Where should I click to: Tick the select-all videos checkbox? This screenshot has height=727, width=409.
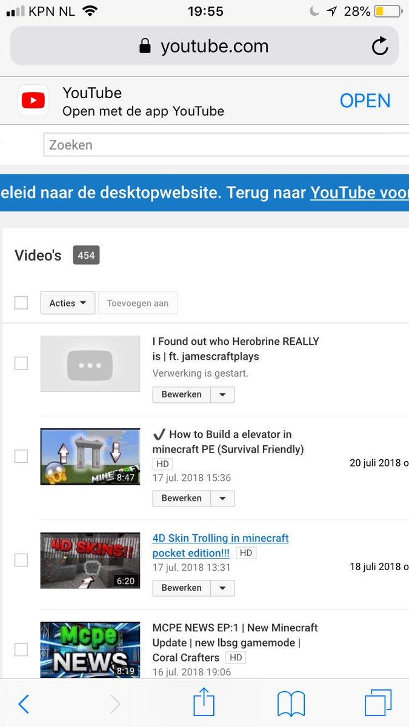point(21,302)
